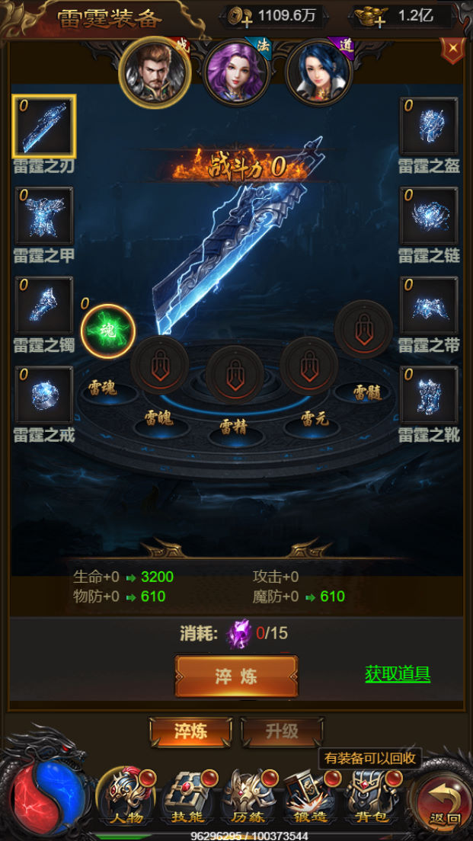Screen dimensions: 473x841
Task: Select the 雷霆之链 necklace slot
Action: click(429, 216)
